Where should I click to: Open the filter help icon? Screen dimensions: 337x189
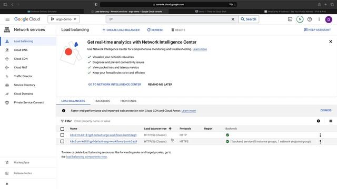point(318,121)
